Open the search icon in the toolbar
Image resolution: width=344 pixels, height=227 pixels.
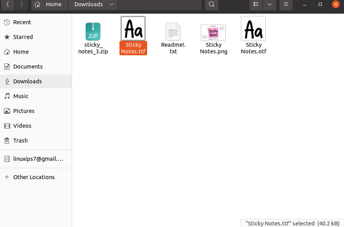coord(211,5)
